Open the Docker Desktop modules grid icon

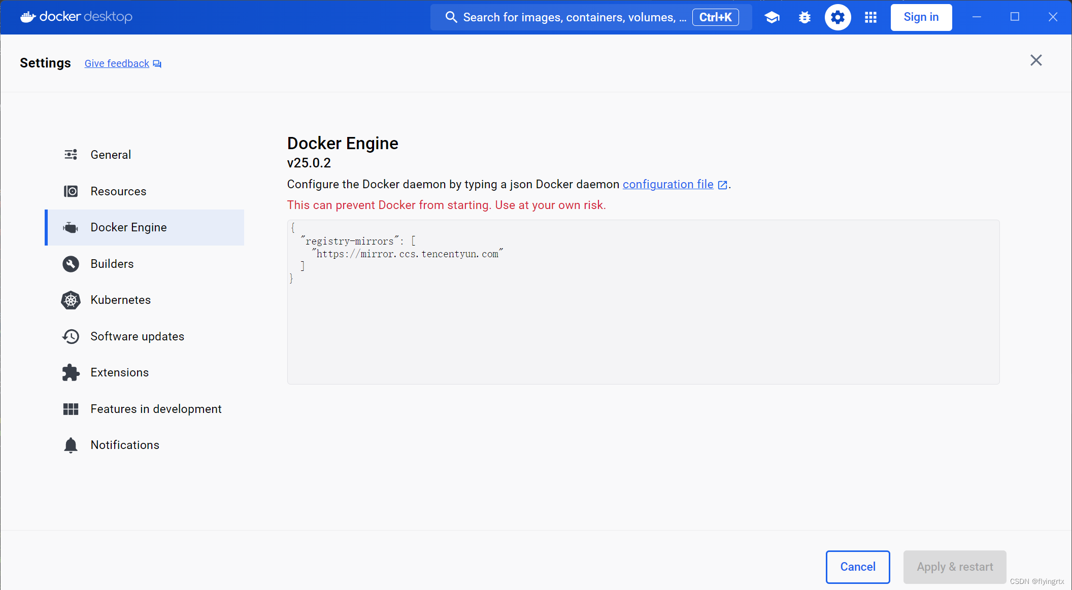(870, 17)
